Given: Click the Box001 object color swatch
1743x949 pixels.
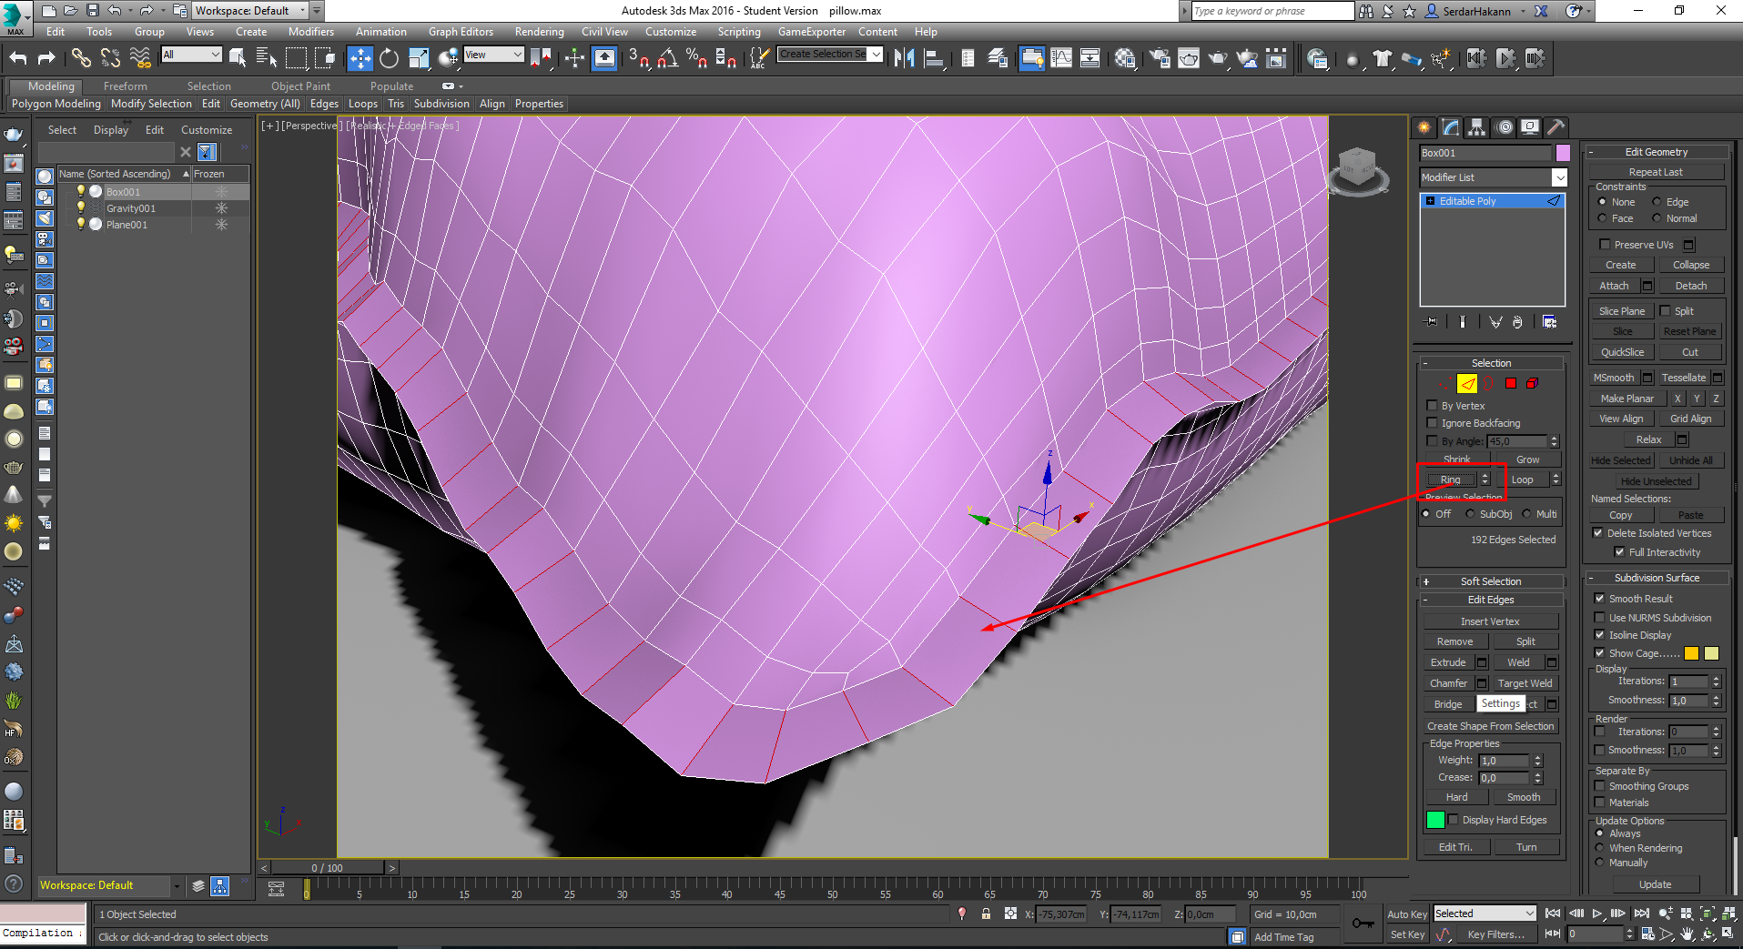Looking at the screenshot, I should coord(1563,153).
